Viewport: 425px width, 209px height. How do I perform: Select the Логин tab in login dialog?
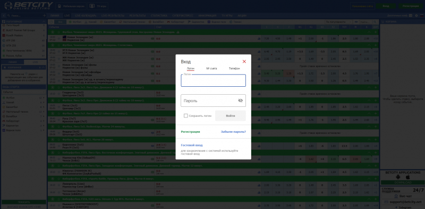(191, 69)
